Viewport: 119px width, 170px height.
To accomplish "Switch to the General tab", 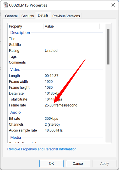I will click(11, 16).
